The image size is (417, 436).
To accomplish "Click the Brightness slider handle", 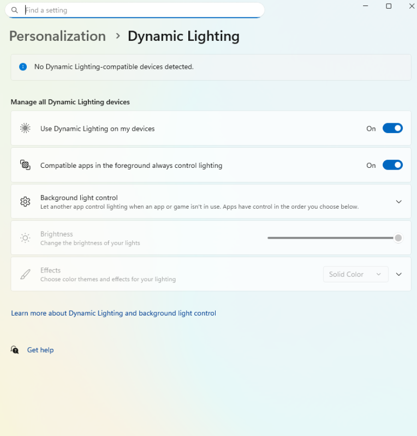I will click(398, 238).
